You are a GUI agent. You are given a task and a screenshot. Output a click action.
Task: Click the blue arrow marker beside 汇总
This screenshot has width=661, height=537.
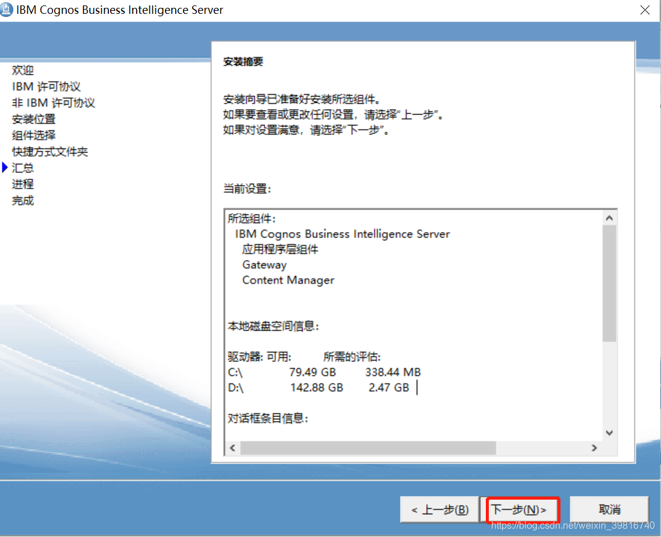point(5,168)
